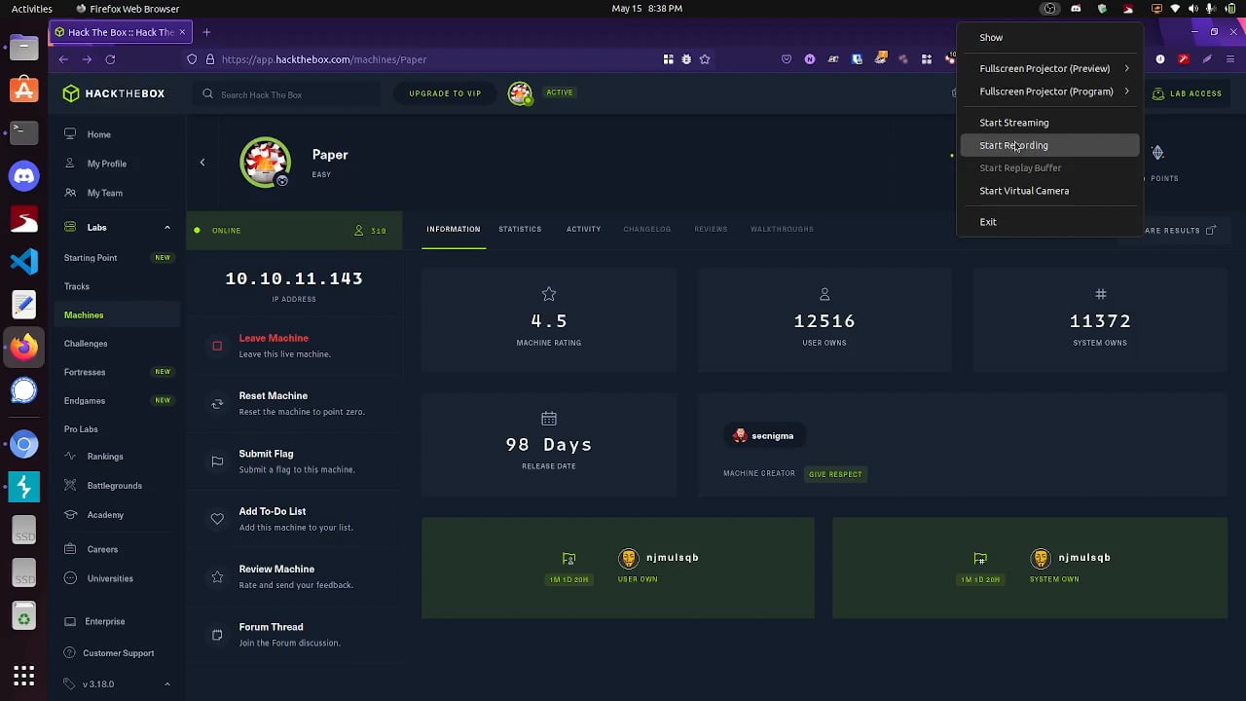Expand the v 3.18.0 version chevron
This screenshot has width=1246, height=701.
(x=166, y=684)
